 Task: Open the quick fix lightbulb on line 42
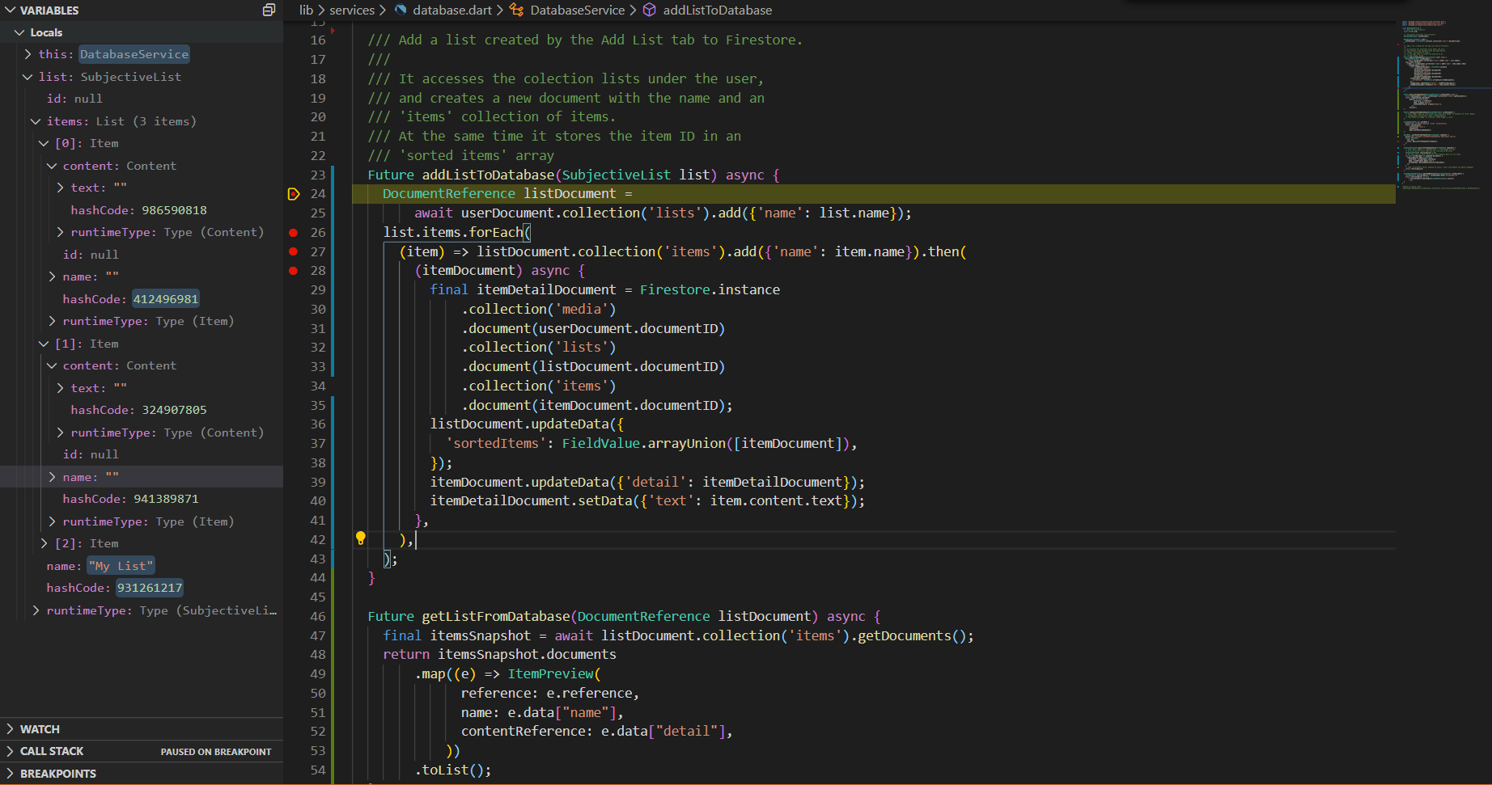[360, 538]
